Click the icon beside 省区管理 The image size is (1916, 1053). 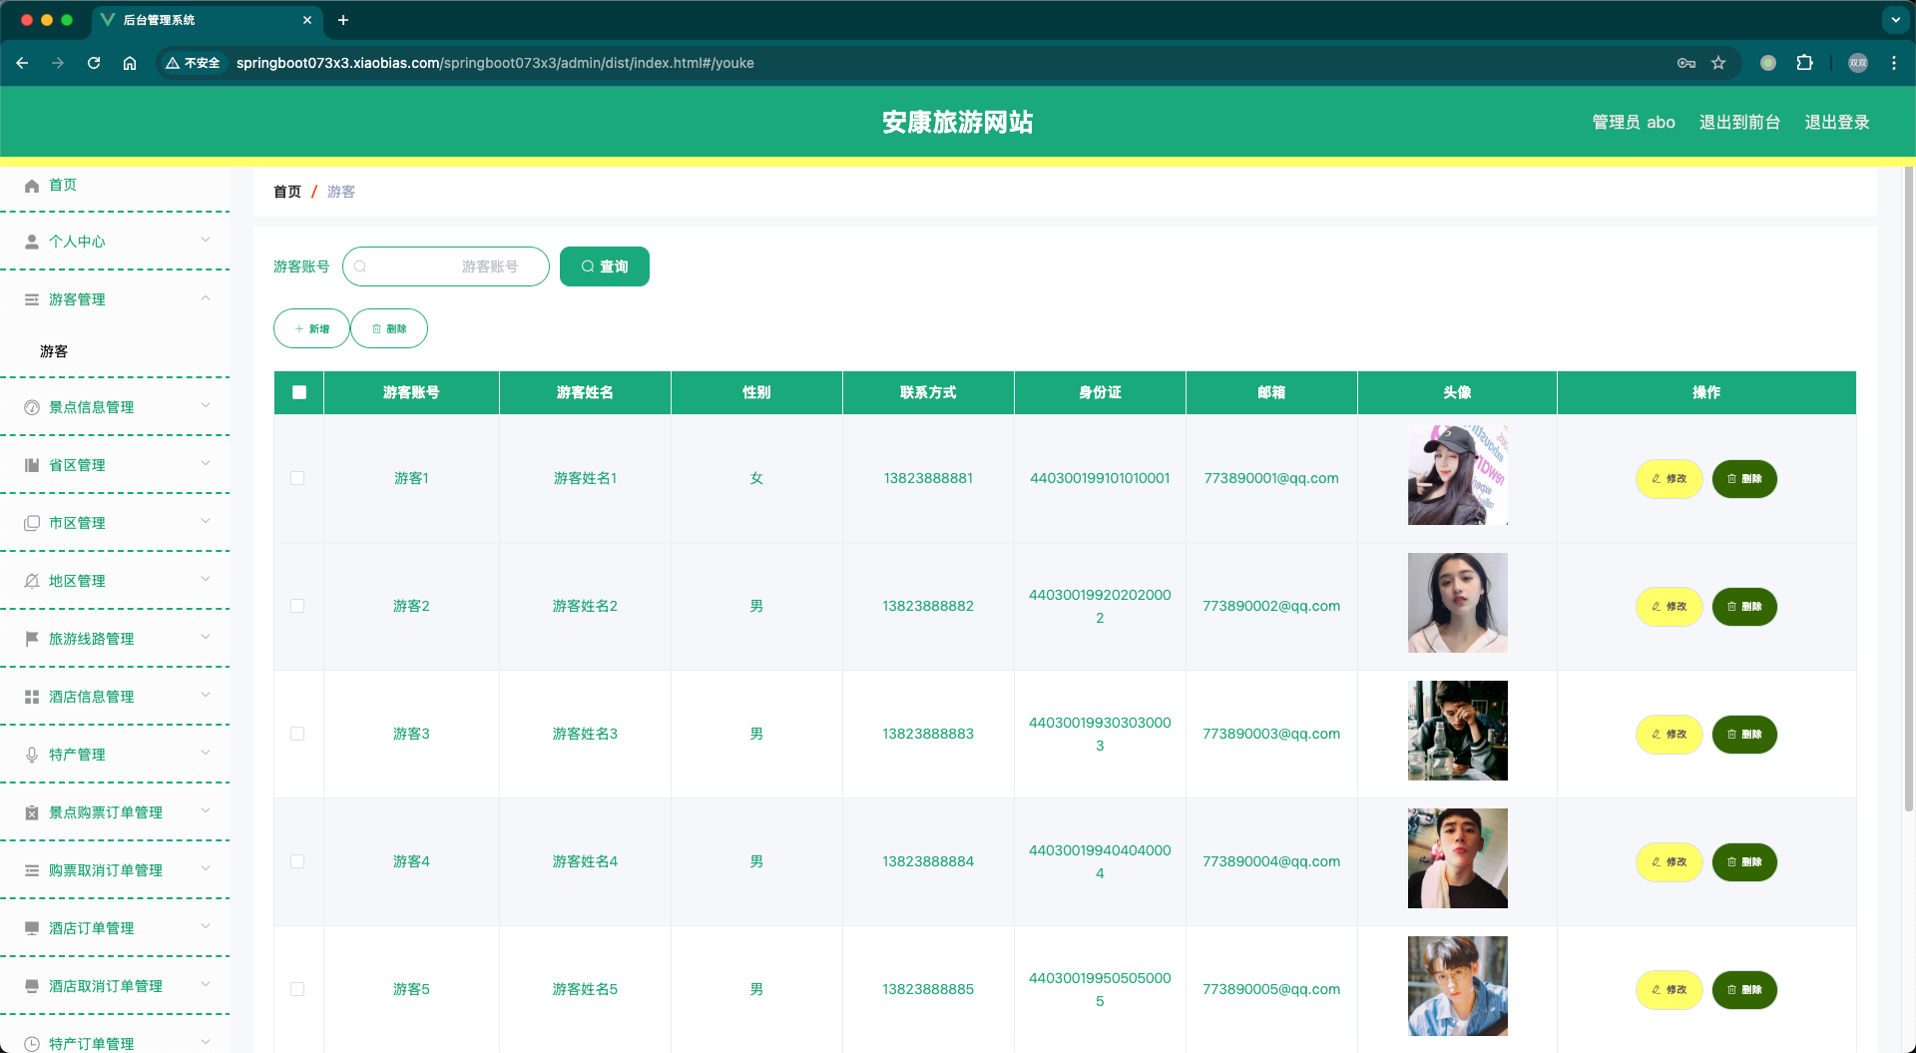point(32,465)
